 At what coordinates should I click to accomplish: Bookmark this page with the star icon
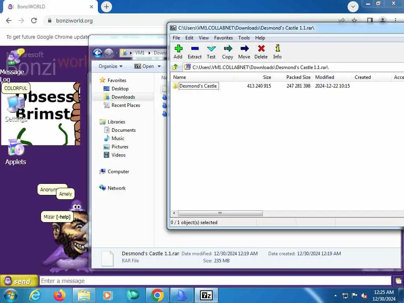pyautogui.click(x=355, y=21)
